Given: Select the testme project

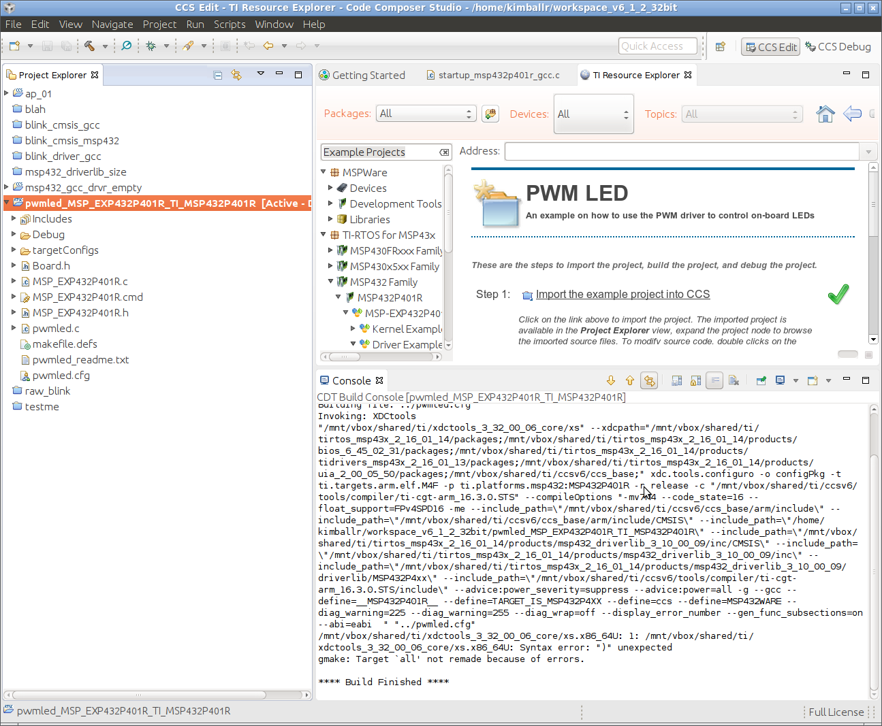Looking at the screenshot, I should click(x=42, y=406).
